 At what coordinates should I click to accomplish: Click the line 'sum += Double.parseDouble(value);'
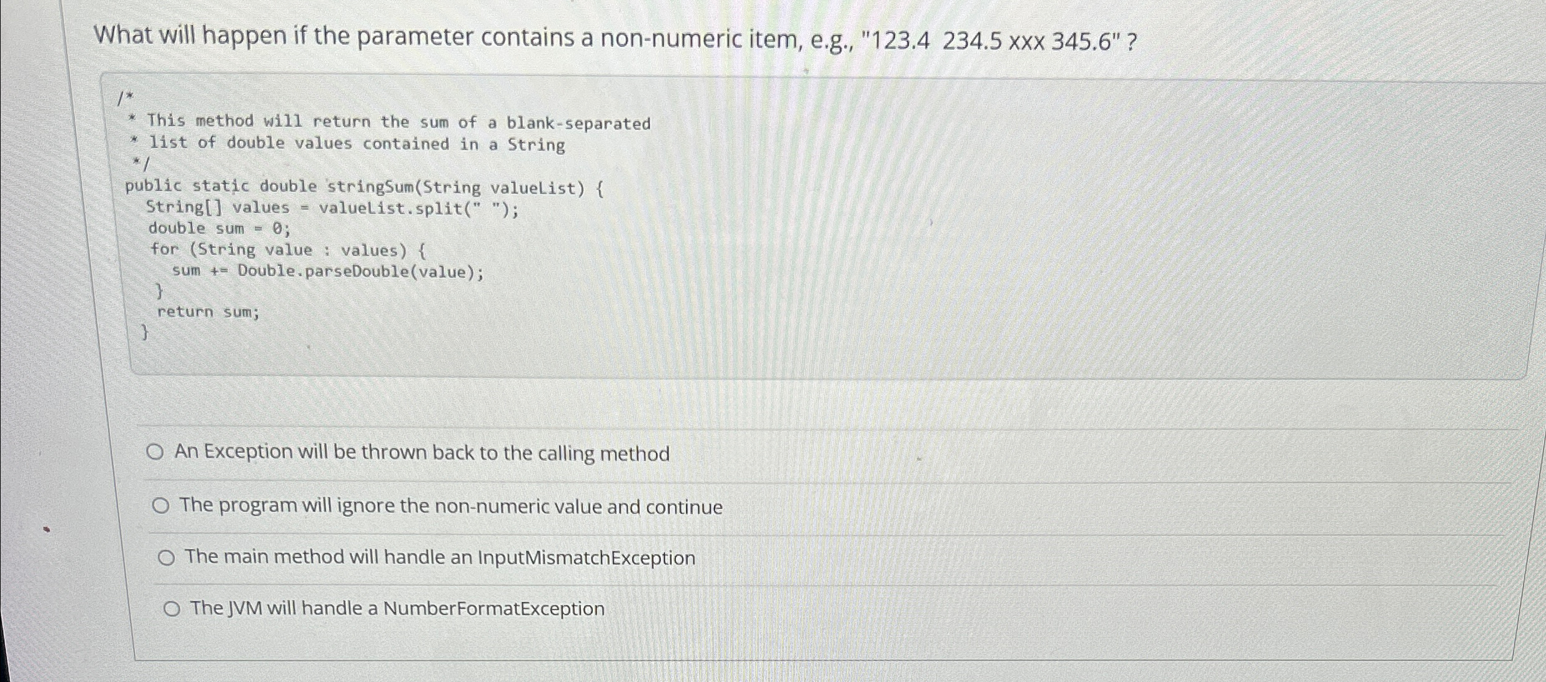coord(327,271)
